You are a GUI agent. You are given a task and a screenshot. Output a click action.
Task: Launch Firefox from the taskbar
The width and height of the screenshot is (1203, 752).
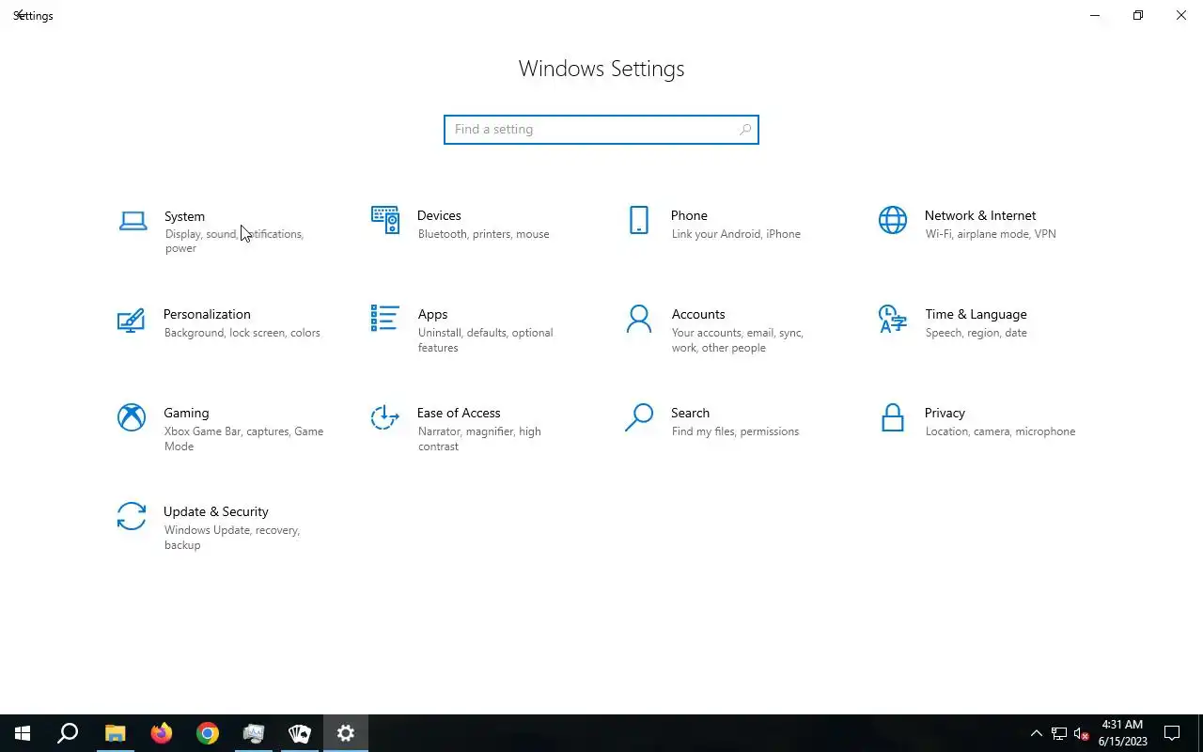(162, 733)
